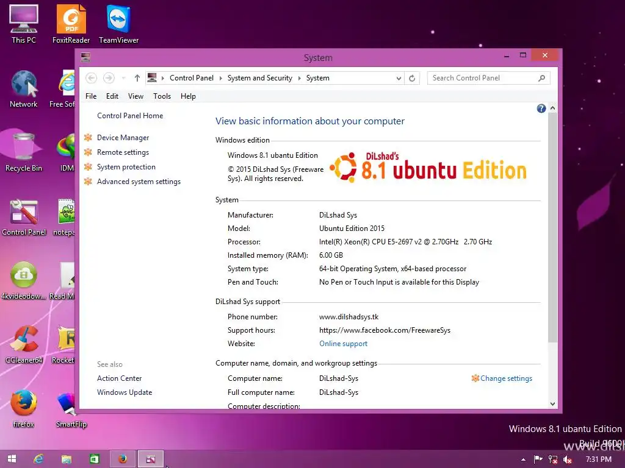Click the vertical scrollbar thumb
This screenshot has height=468, width=625.
pyautogui.click(x=552, y=228)
